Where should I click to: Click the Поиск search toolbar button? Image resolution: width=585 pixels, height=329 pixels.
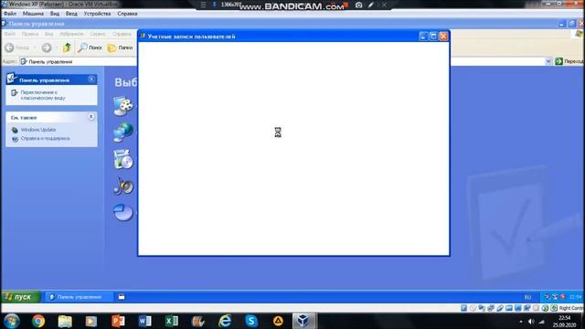[x=90, y=48]
